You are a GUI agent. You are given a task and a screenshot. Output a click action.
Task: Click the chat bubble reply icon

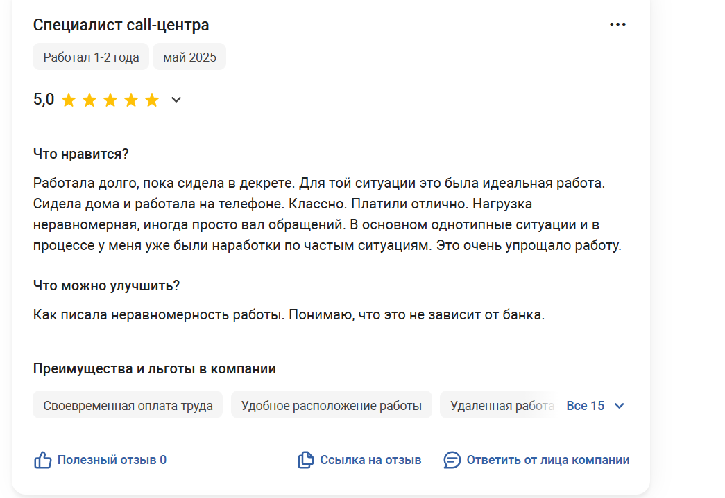click(x=452, y=460)
